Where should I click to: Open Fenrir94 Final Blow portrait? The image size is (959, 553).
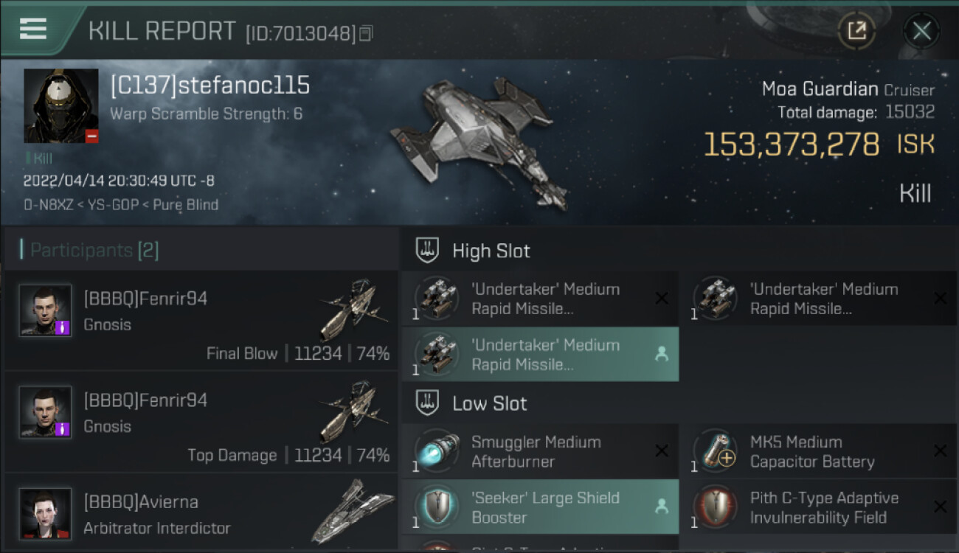(x=45, y=310)
